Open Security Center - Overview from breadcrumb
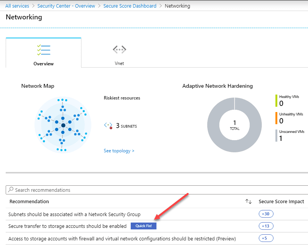This screenshot has width=308, height=248. (66, 6)
